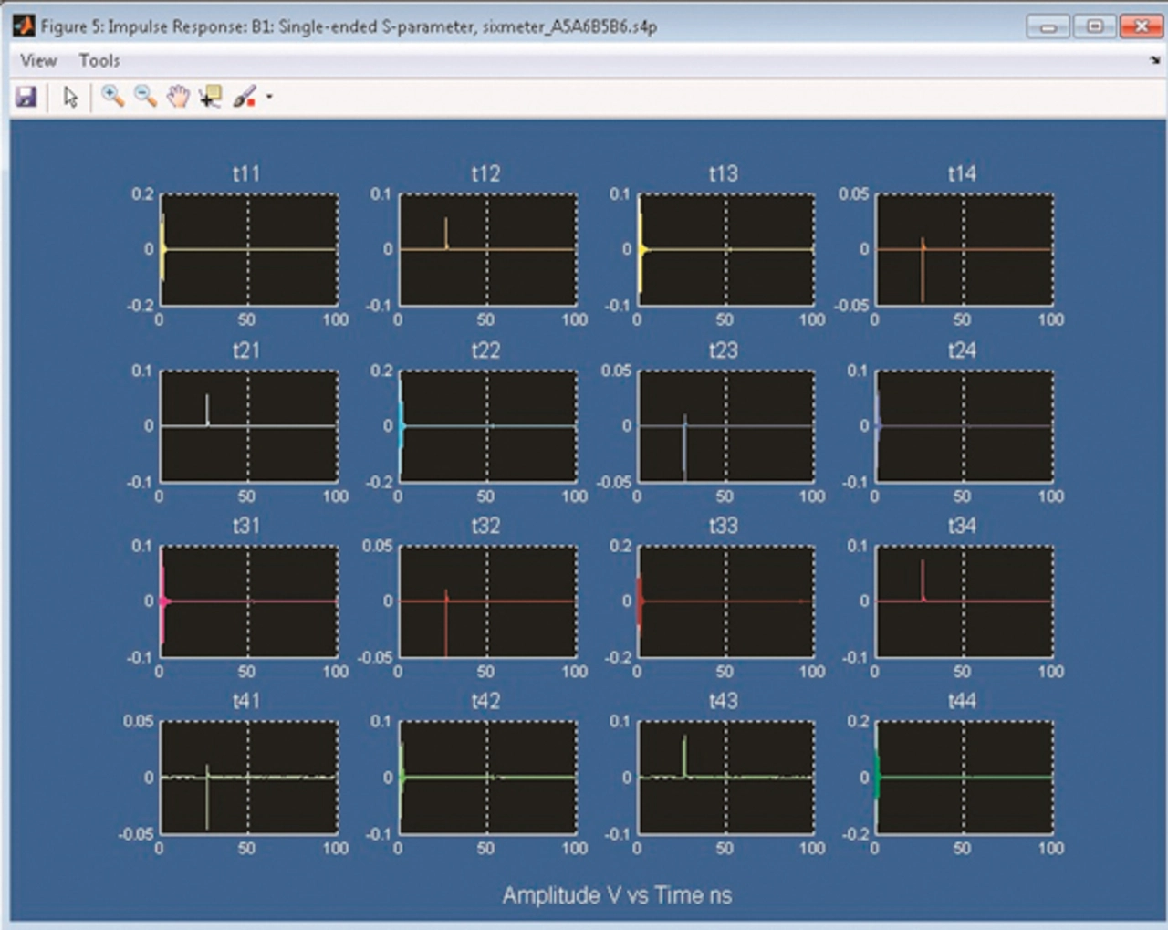Open the Tools menu
Screen dimensions: 1168x930
(x=99, y=60)
